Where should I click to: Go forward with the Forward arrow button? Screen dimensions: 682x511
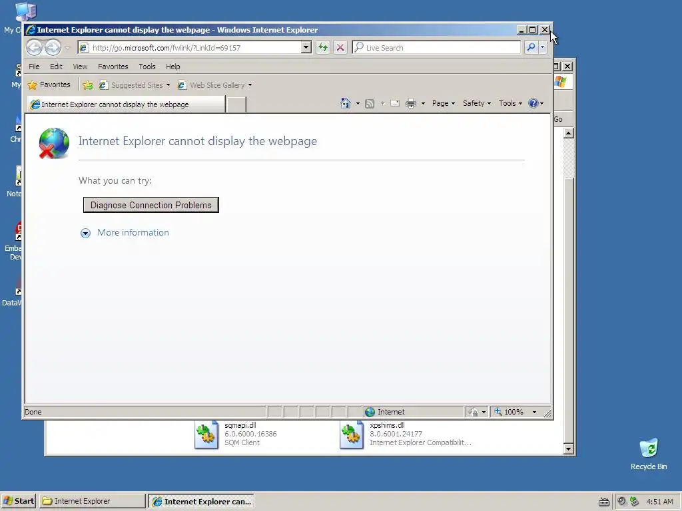53,47
